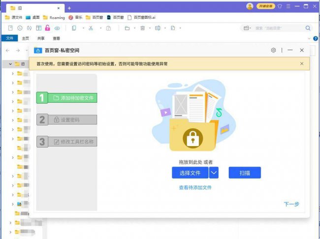
Task: Open dropdown next to rename icon
Action: click(x=165, y=28)
